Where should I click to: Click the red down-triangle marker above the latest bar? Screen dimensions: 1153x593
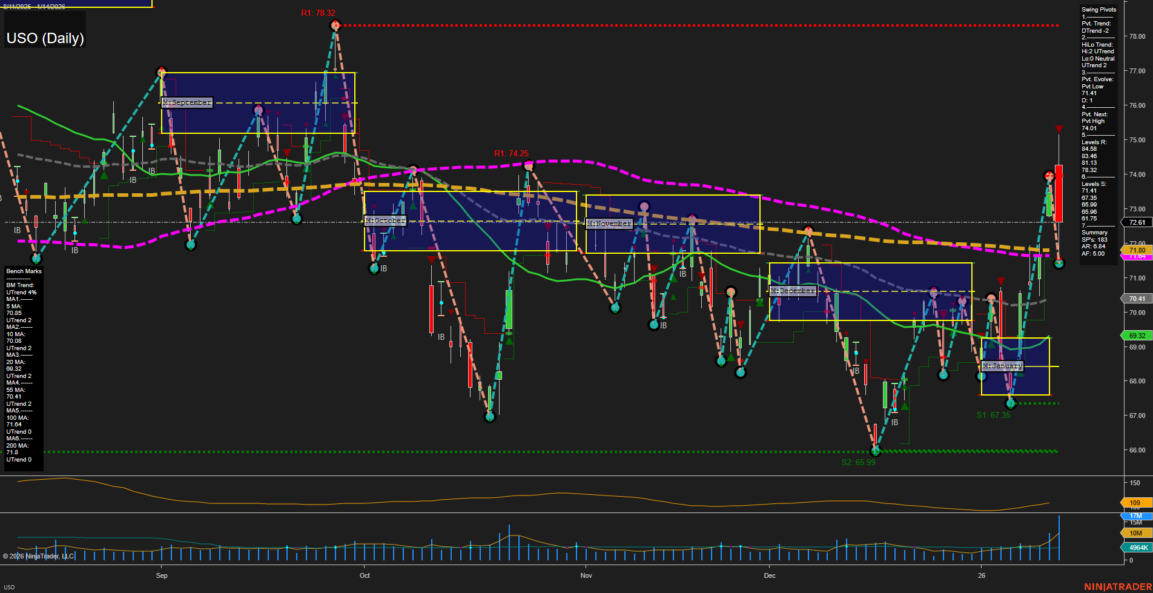tap(1059, 129)
